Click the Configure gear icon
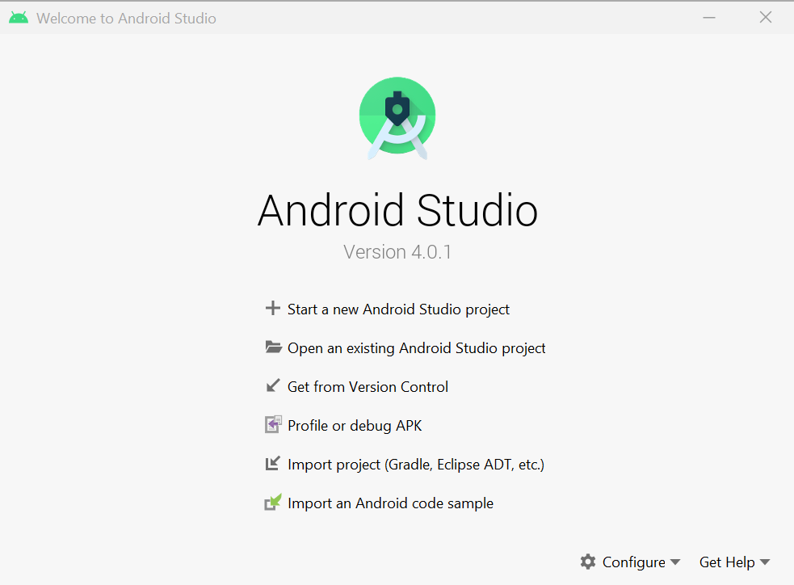Screen dimensions: 794x585 (588, 562)
